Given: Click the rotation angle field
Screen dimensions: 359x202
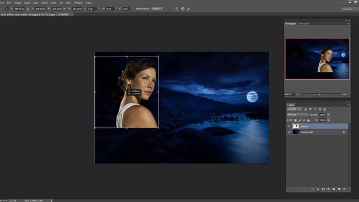Looking at the screenshot, I should pos(92,9).
